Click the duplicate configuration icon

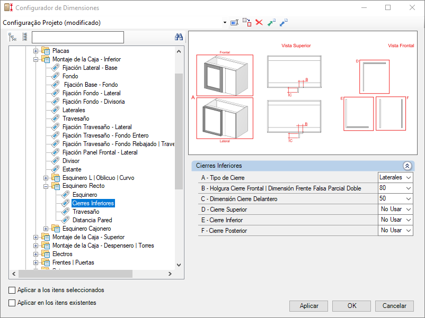[x=246, y=22]
